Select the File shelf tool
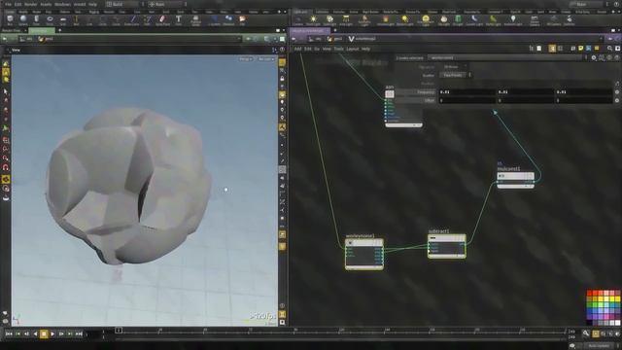622x350 pixels. (x=242, y=19)
